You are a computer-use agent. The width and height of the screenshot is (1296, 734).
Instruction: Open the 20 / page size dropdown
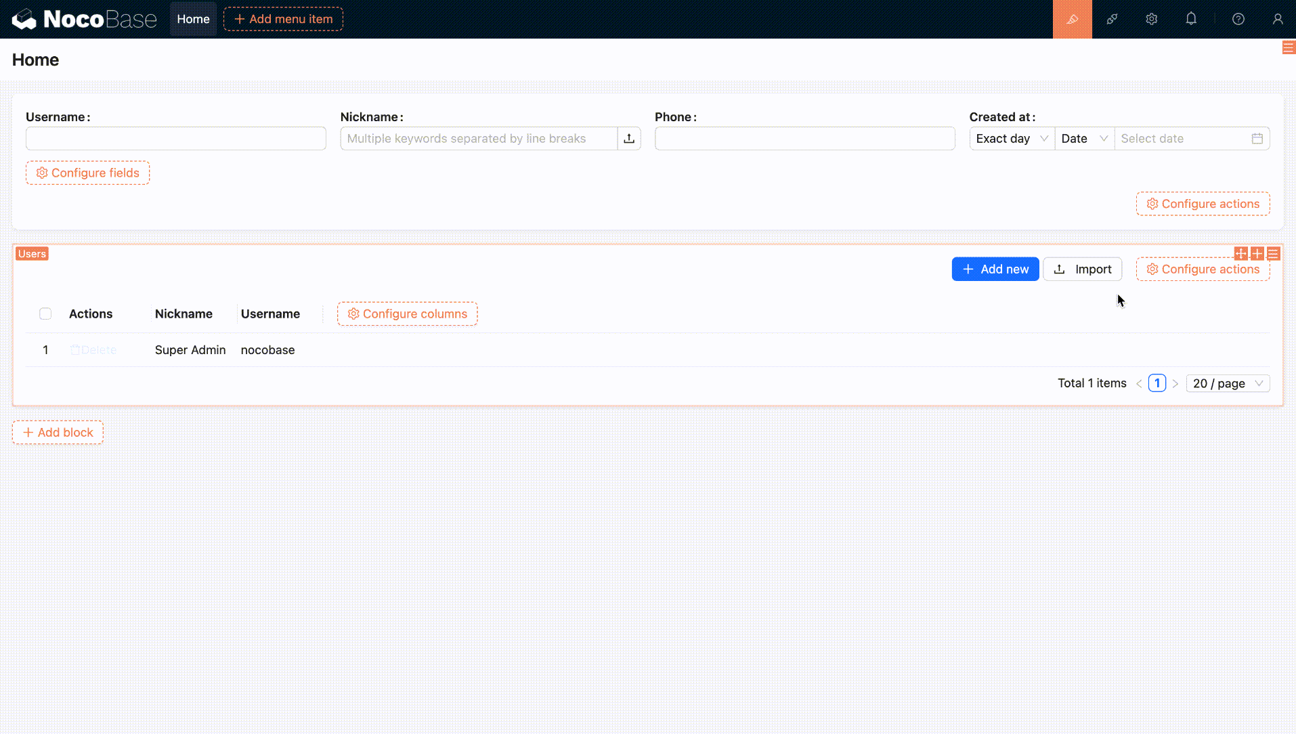(x=1228, y=383)
